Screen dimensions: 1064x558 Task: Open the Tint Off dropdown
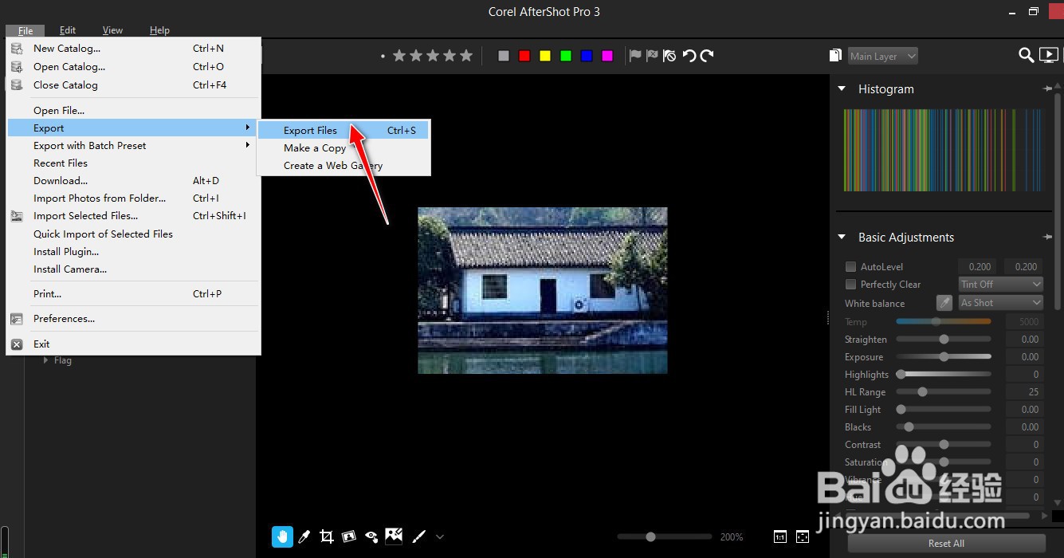tap(1001, 285)
